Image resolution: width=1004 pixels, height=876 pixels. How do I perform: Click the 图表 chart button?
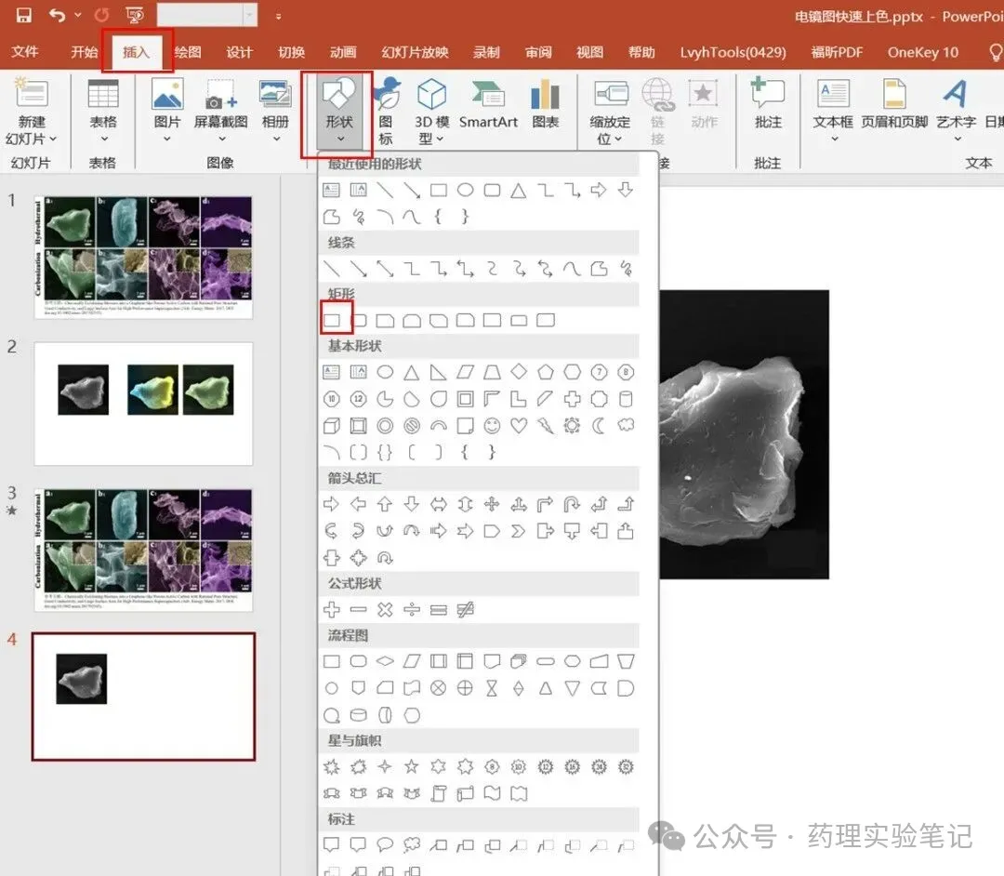pyautogui.click(x=546, y=105)
